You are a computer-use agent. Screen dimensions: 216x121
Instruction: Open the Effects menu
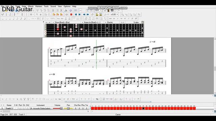pyautogui.click(x=31, y=6)
